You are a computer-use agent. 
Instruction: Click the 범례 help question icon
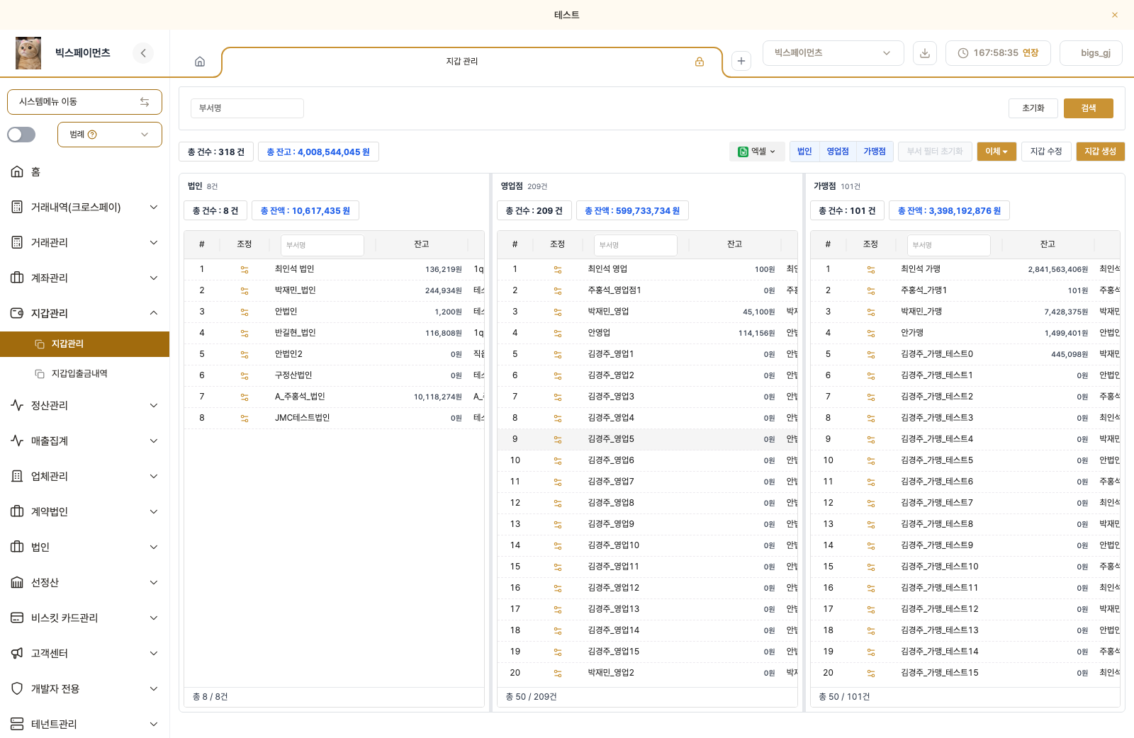pos(92,135)
